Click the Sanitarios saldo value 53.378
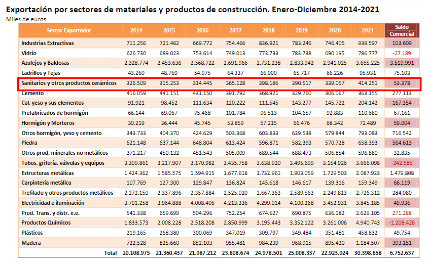 [402, 83]
